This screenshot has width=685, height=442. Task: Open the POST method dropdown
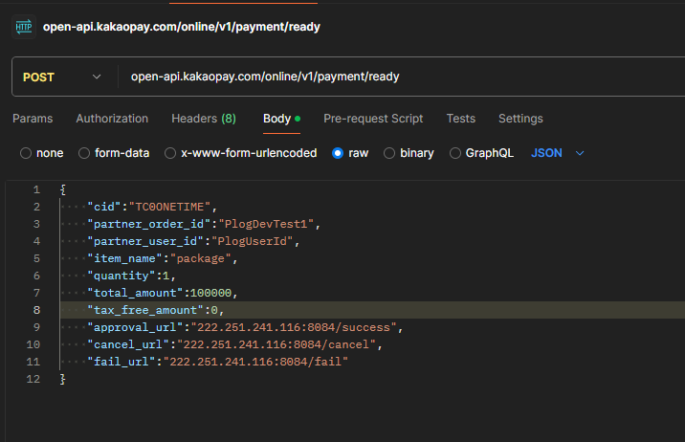click(x=62, y=77)
